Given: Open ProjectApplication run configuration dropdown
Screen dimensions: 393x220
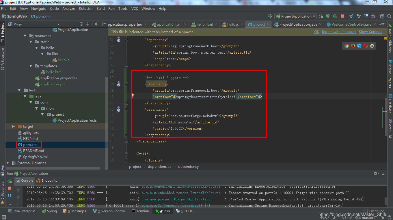Looking at the screenshot, I should [295, 16].
